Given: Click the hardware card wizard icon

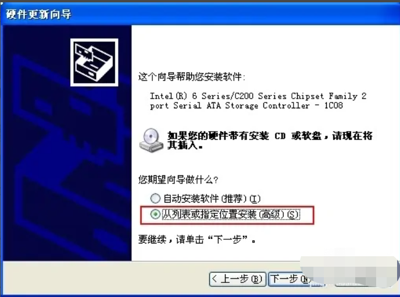Looking at the screenshot, I should coord(94,62).
